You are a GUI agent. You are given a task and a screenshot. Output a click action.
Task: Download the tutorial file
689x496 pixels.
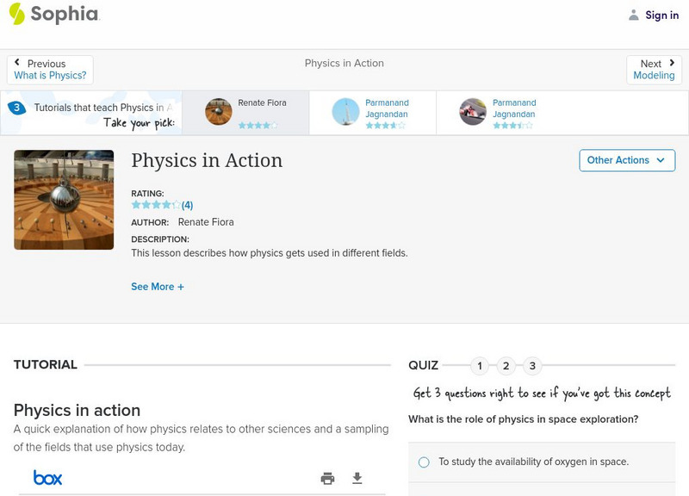[357, 479]
